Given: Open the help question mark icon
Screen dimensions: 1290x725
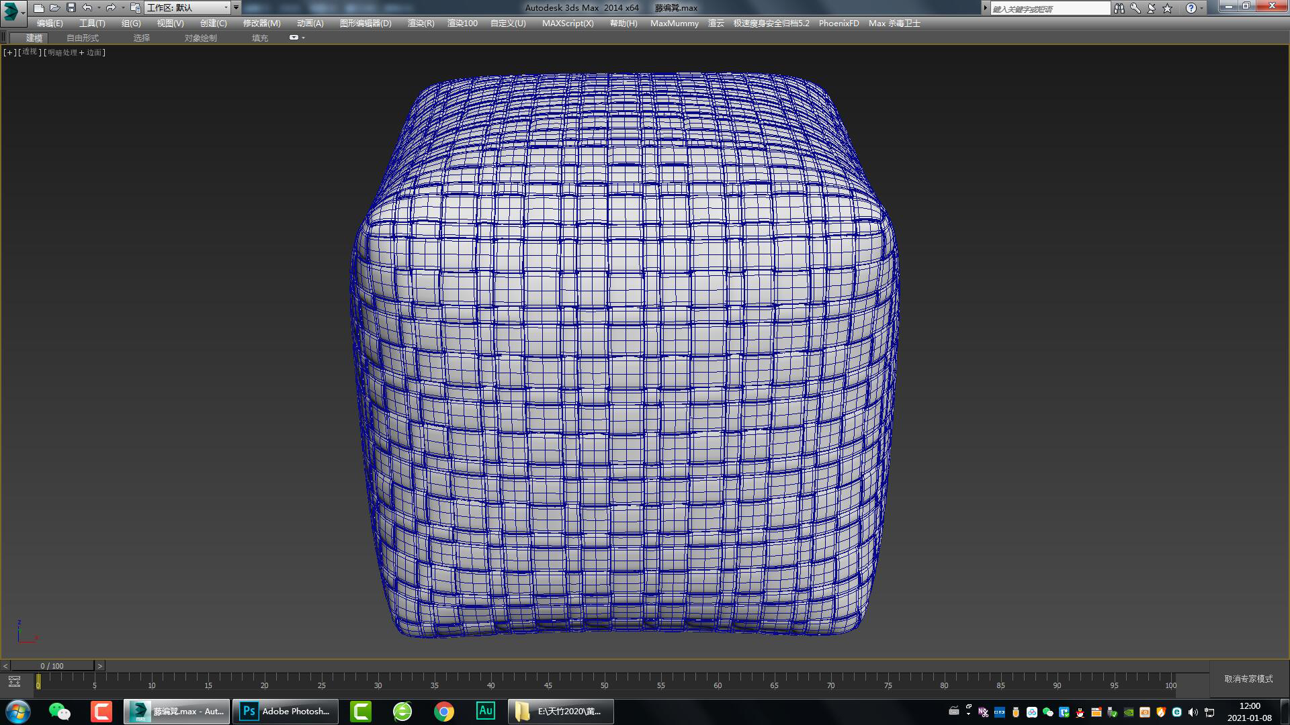Looking at the screenshot, I should 1191,8.
